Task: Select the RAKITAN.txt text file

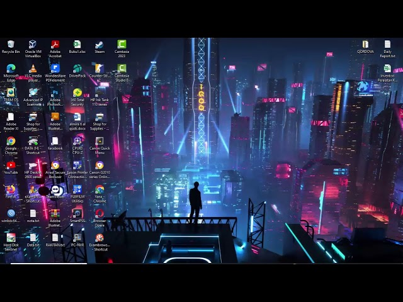Action: pyautogui.click(x=55, y=240)
